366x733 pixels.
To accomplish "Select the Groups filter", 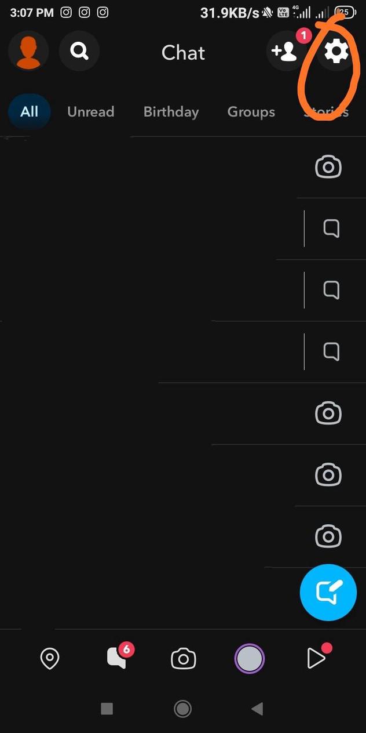I will click(x=251, y=111).
